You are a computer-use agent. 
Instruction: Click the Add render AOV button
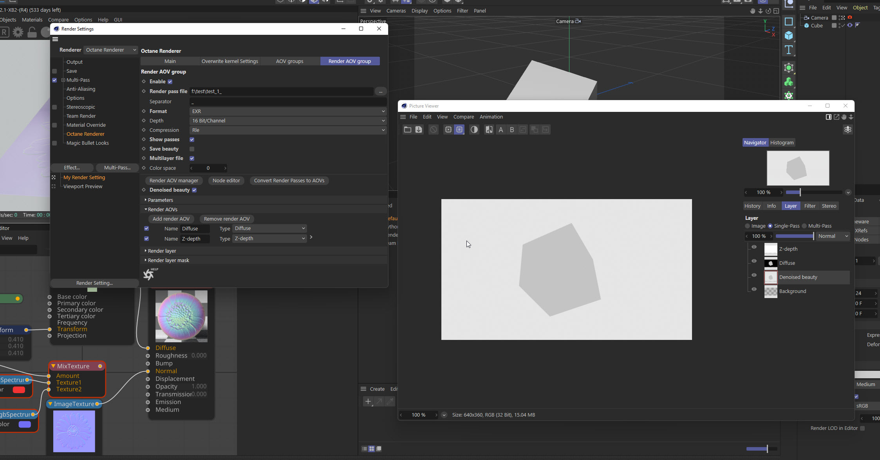pos(171,219)
